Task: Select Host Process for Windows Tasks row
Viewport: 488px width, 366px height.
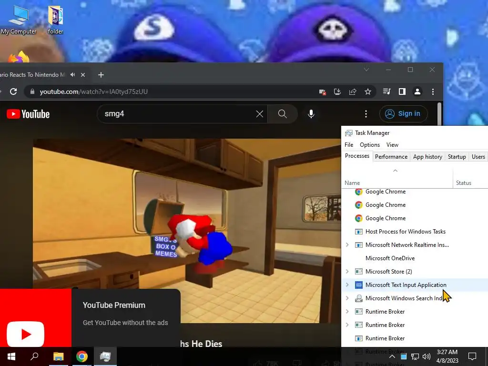Action: coord(415,232)
